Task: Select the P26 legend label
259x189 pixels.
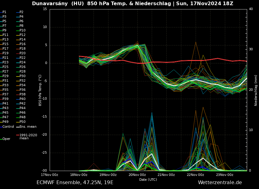Action: point(23,67)
